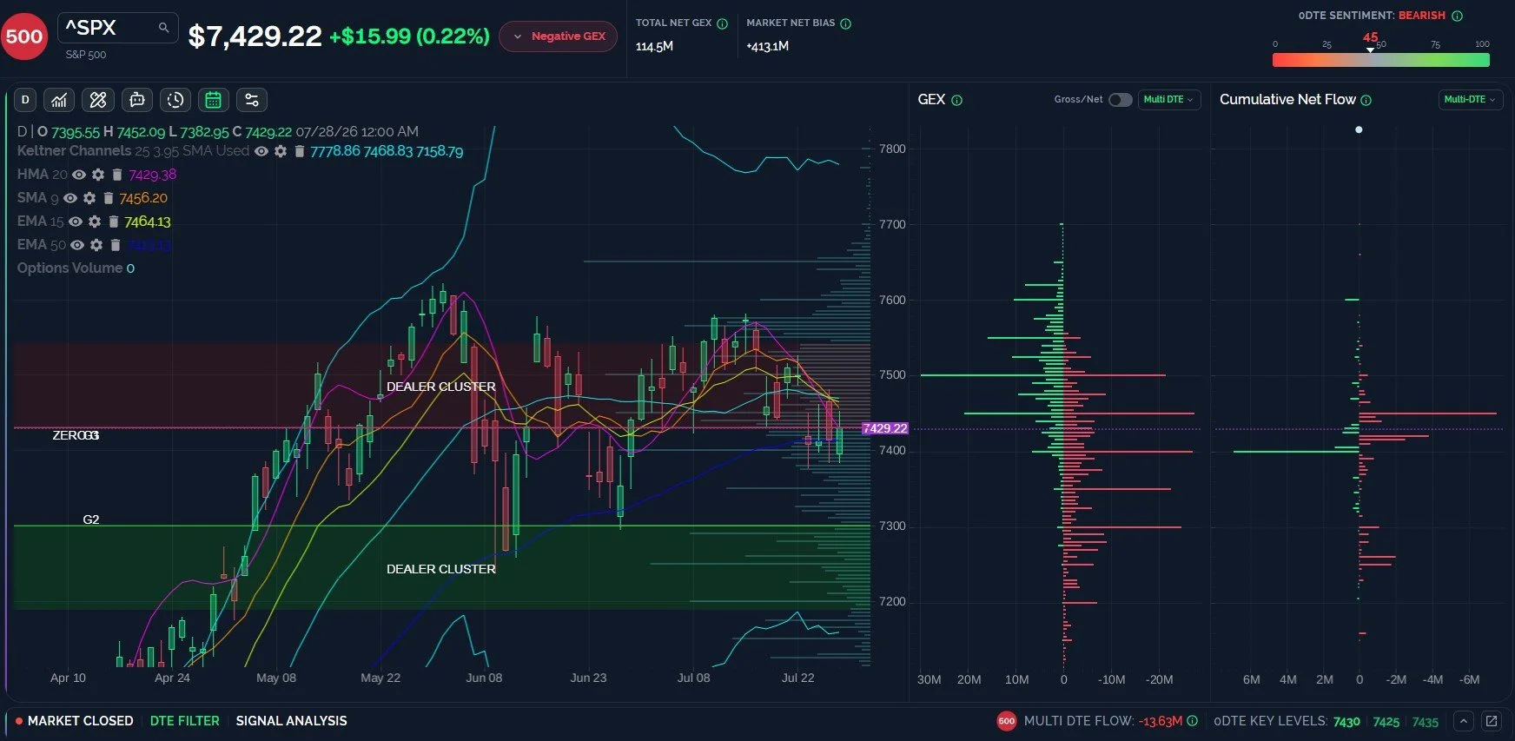Click the bottom bar red 500 badge
This screenshot has width=1515, height=741.
1006,721
